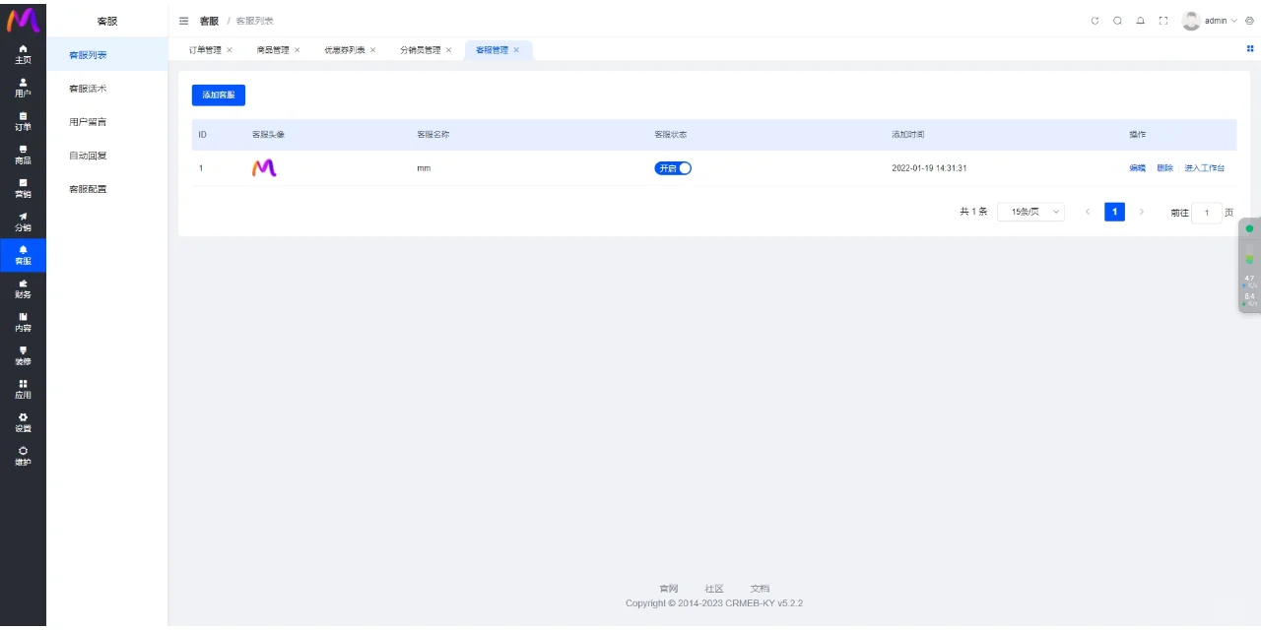Enter fullscreen mode using header icon
1261x630 pixels.
pyautogui.click(x=1162, y=21)
